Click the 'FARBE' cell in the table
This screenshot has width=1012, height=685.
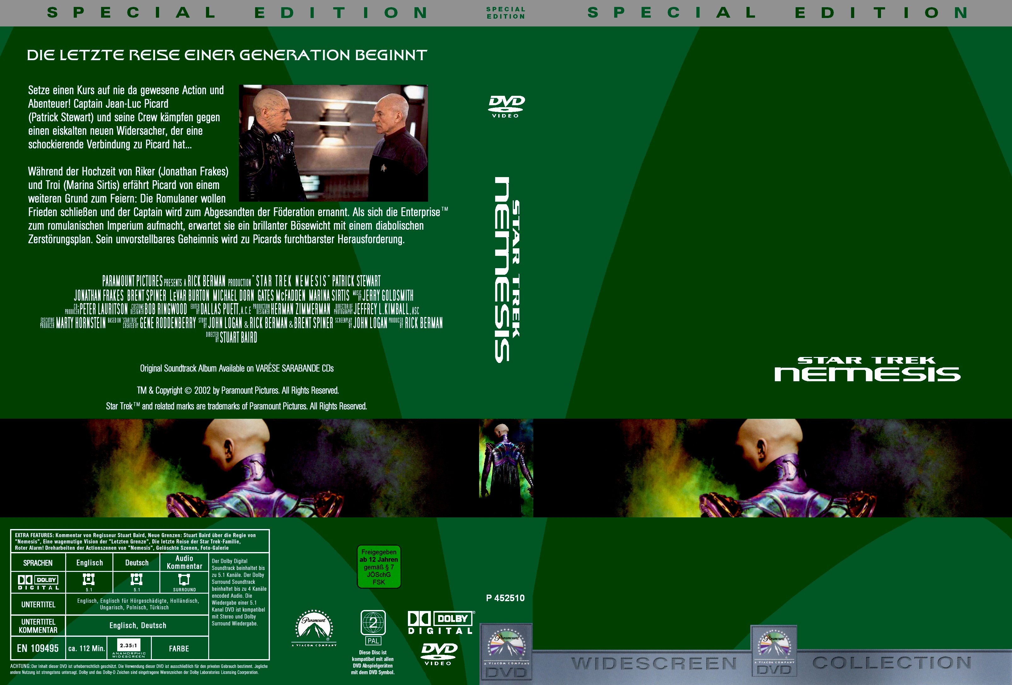click(x=179, y=648)
